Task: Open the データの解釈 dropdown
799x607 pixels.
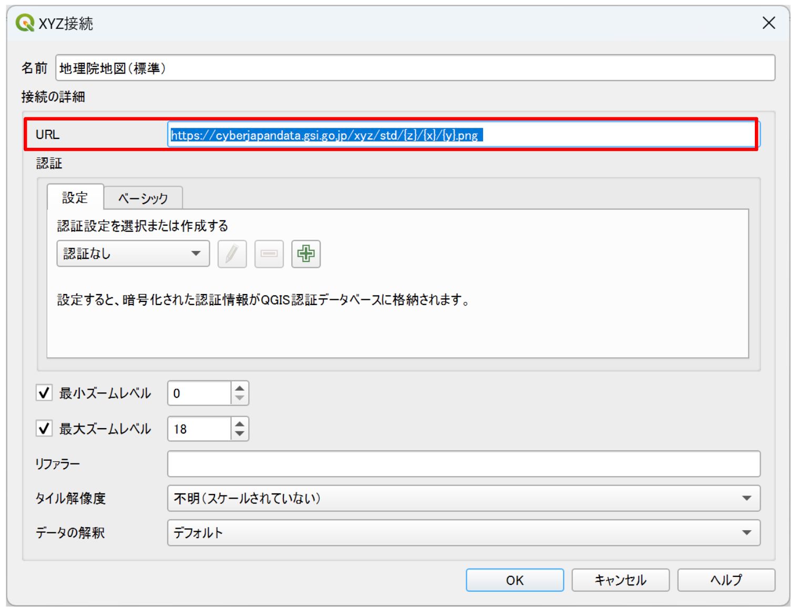Action: point(464,533)
